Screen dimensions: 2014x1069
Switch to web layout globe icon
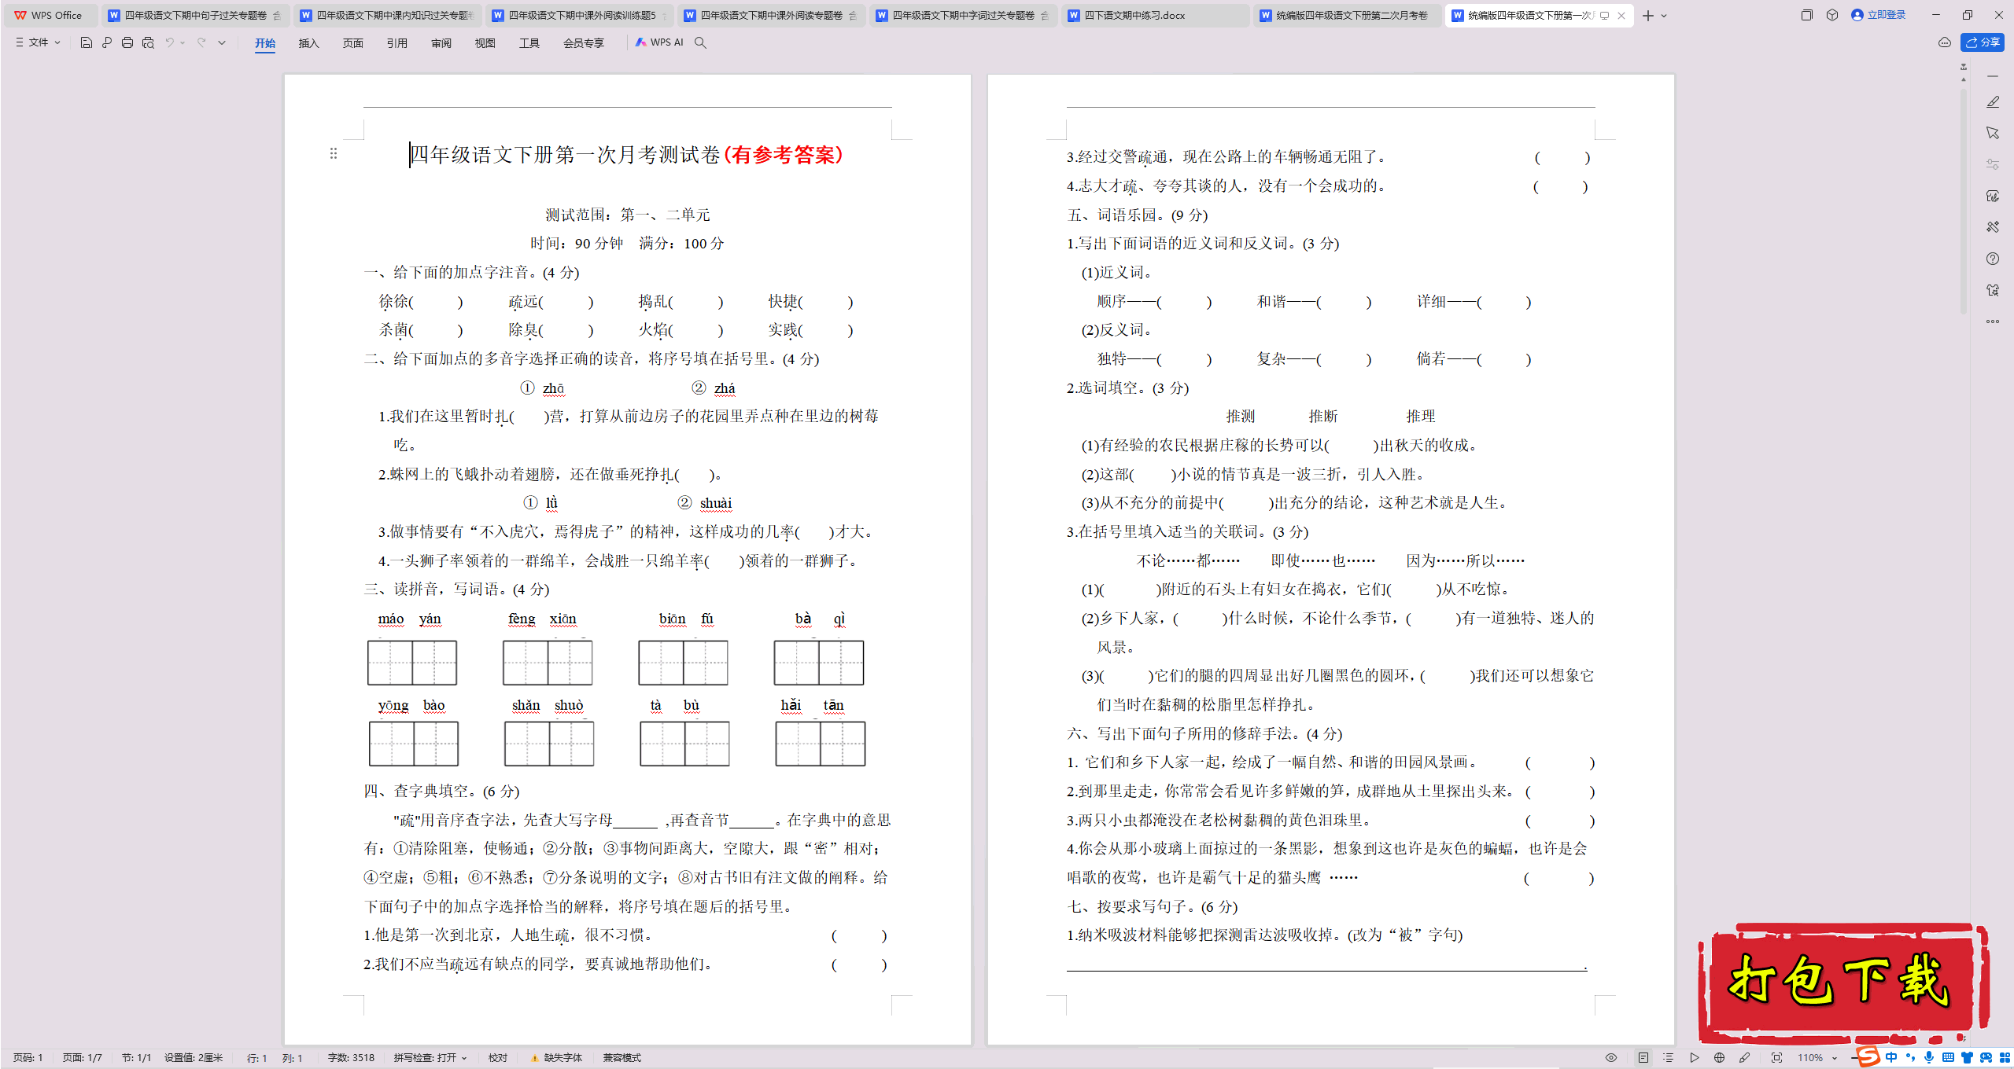1719,1058
